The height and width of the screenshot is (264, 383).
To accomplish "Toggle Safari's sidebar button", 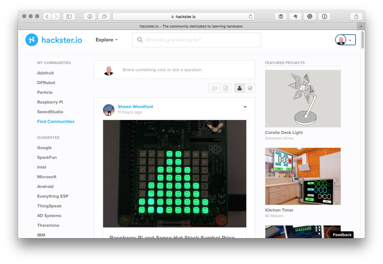I will (x=69, y=16).
